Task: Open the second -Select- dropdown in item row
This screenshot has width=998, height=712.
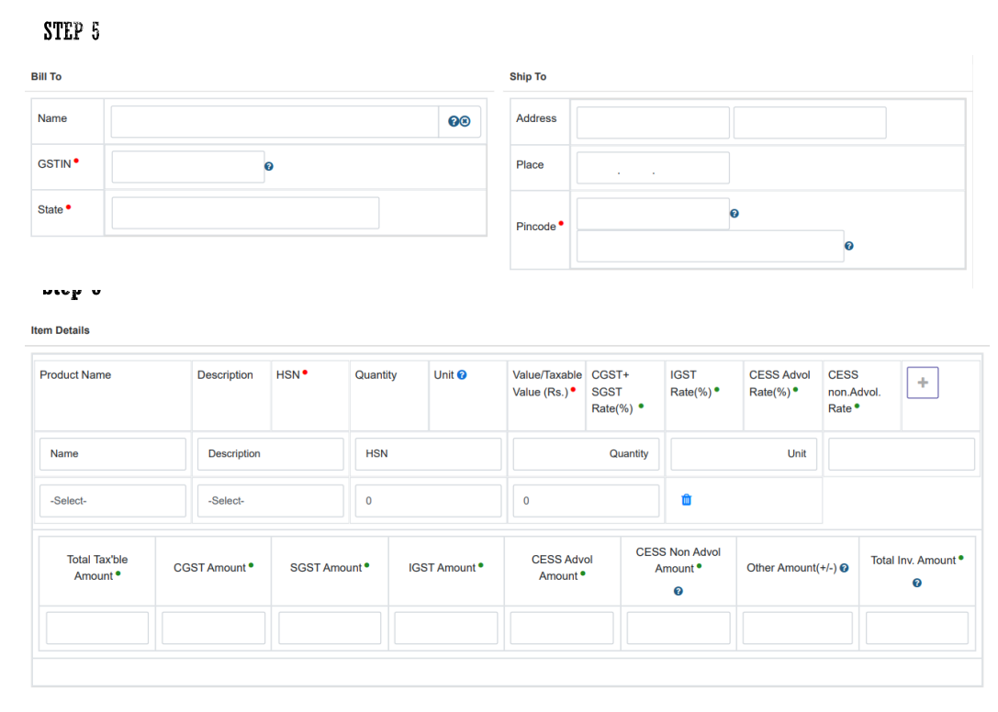Action: pos(270,501)
